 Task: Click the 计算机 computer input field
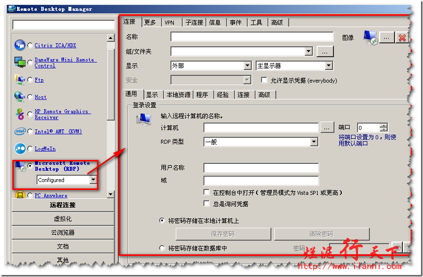(x=261, y=127)
